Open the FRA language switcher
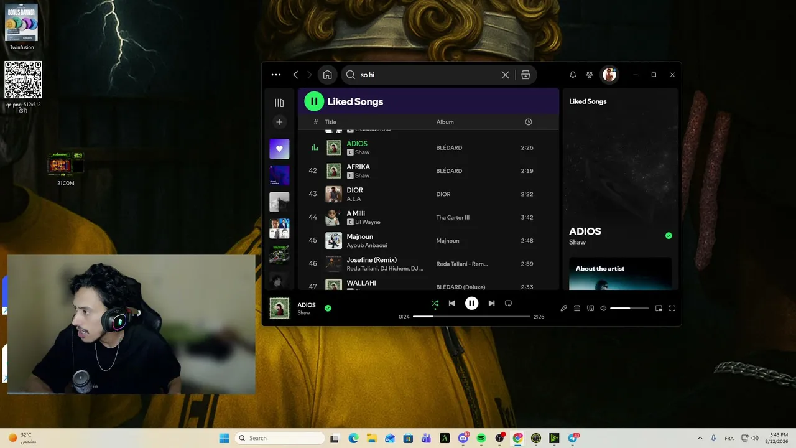Screen dimensions: 796x448 pos(729,438)
